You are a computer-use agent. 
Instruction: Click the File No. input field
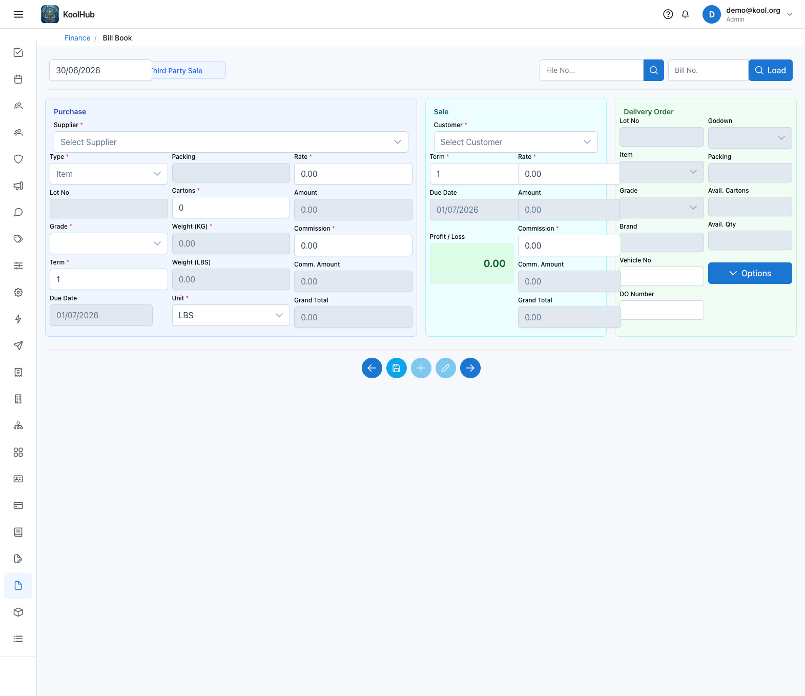point(591,70)
